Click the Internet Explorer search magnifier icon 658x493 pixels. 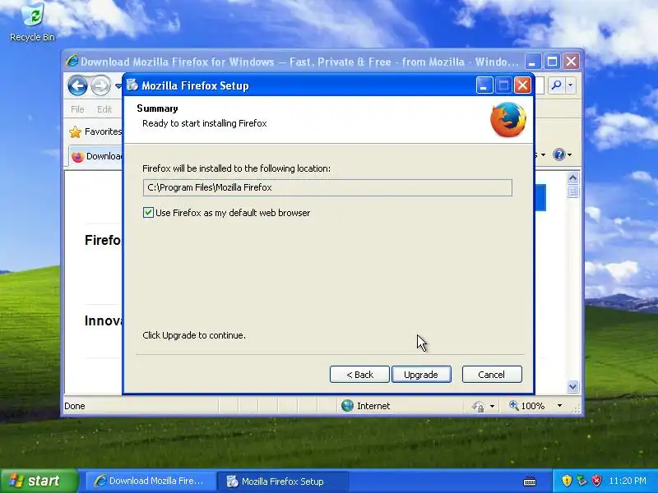click(x=557, y=85)
